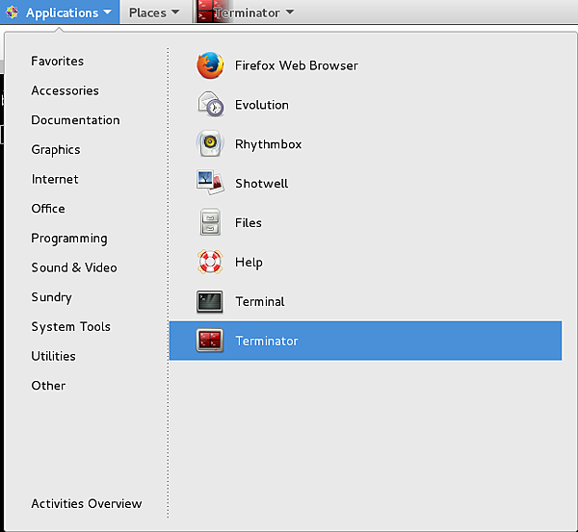Launch the highlighted Terminator entry label
Viewport: 578px width, 532px height.
(x=267, y=341)
